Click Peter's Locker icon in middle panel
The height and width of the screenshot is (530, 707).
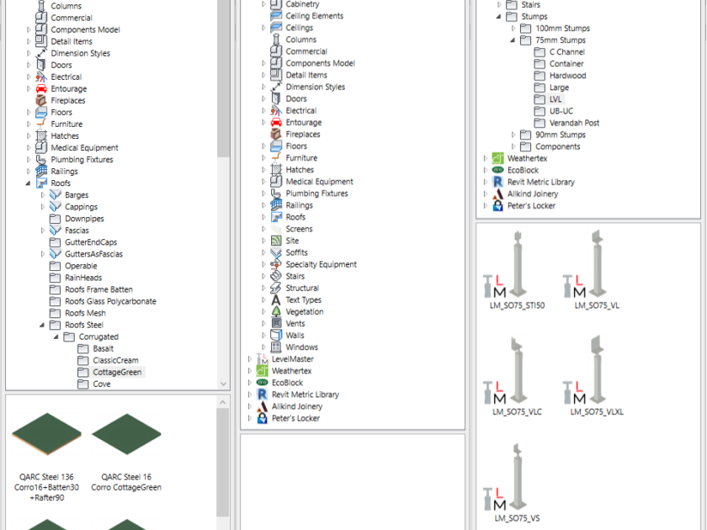point(262,417)
